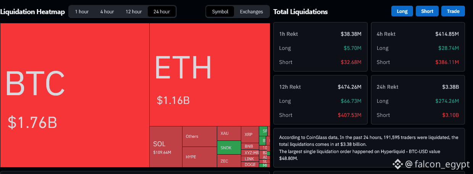
Task: Click the 4h Long $28.74M value
Action: (448, 48)
